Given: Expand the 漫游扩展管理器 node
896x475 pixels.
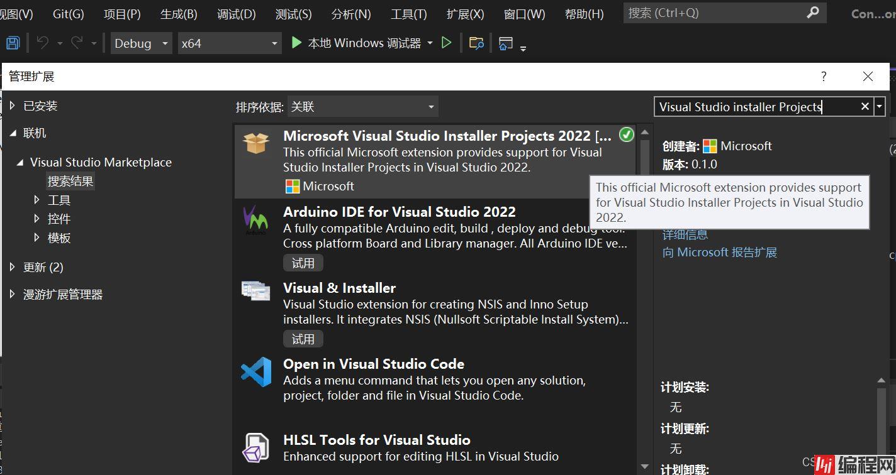Looking at the screenshot, I should point(13,294).
